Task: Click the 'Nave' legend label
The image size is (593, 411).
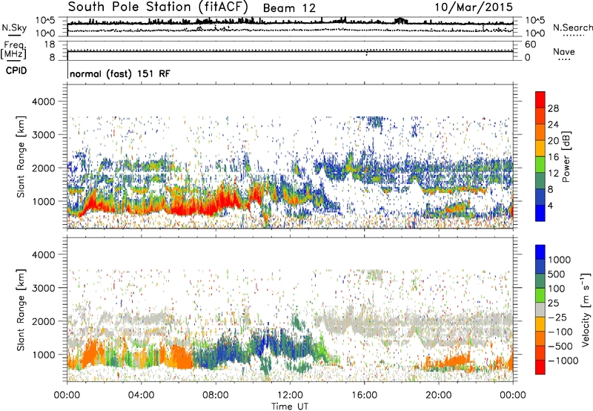Action: (x=564, y=51)
